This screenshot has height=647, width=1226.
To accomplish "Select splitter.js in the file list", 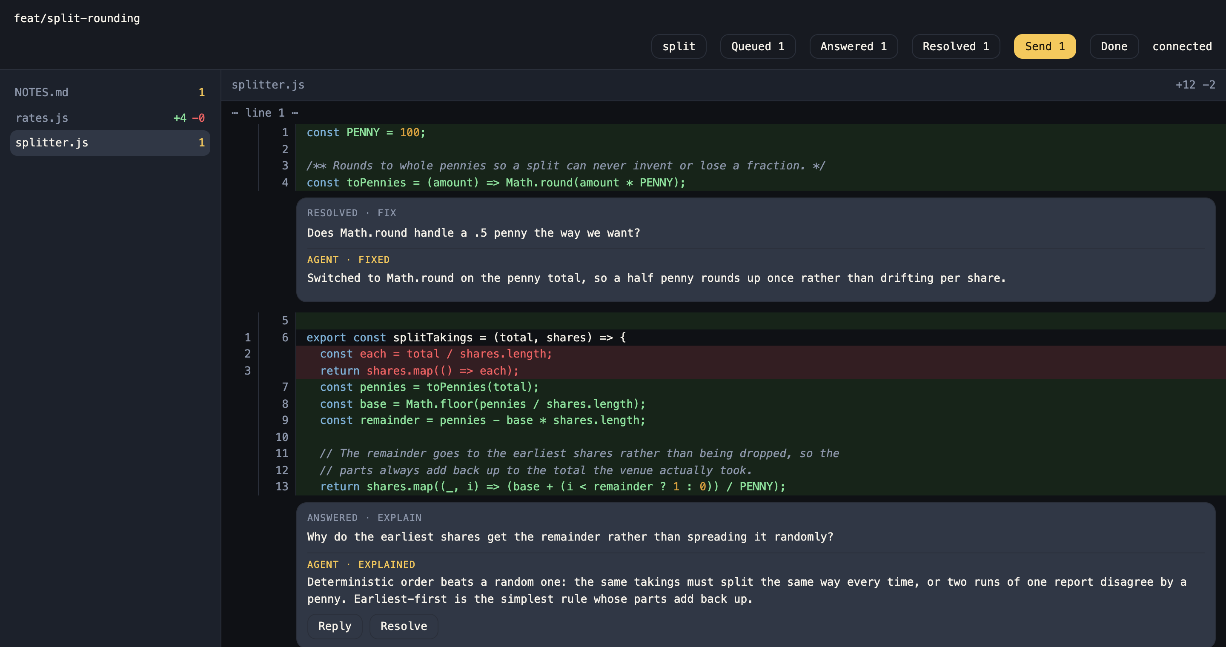I will (x=110, y=143).
